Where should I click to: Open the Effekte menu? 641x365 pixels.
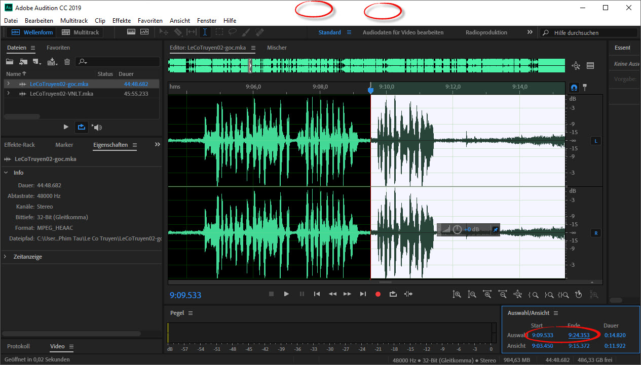click(x=122, y=21)
